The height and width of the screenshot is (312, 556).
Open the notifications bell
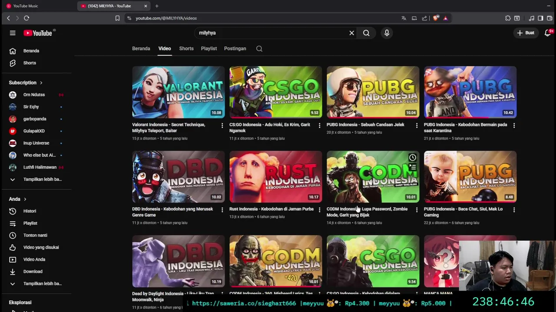click(x=548, y=33)
